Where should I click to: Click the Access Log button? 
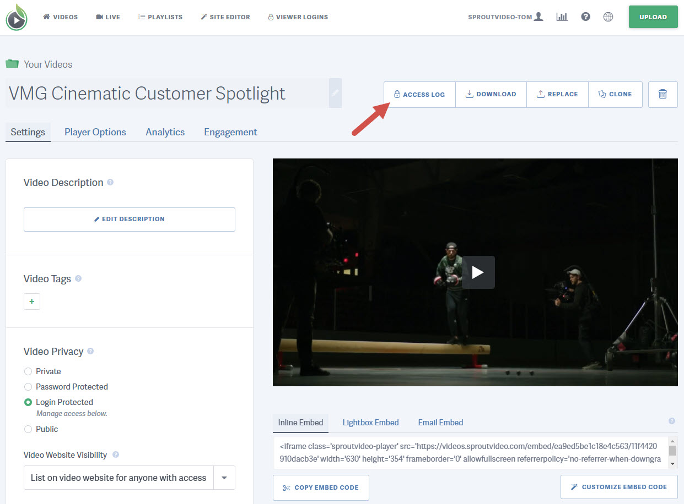(419, 94)
